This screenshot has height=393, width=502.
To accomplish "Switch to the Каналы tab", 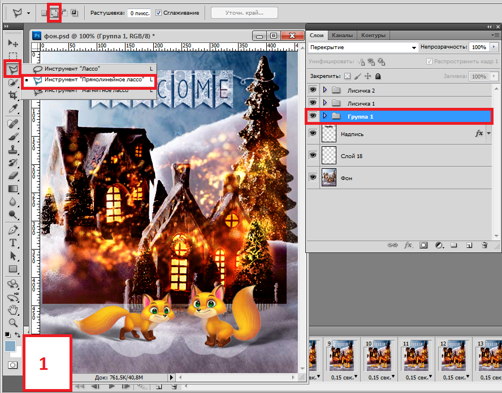I will tap(342, 35).
